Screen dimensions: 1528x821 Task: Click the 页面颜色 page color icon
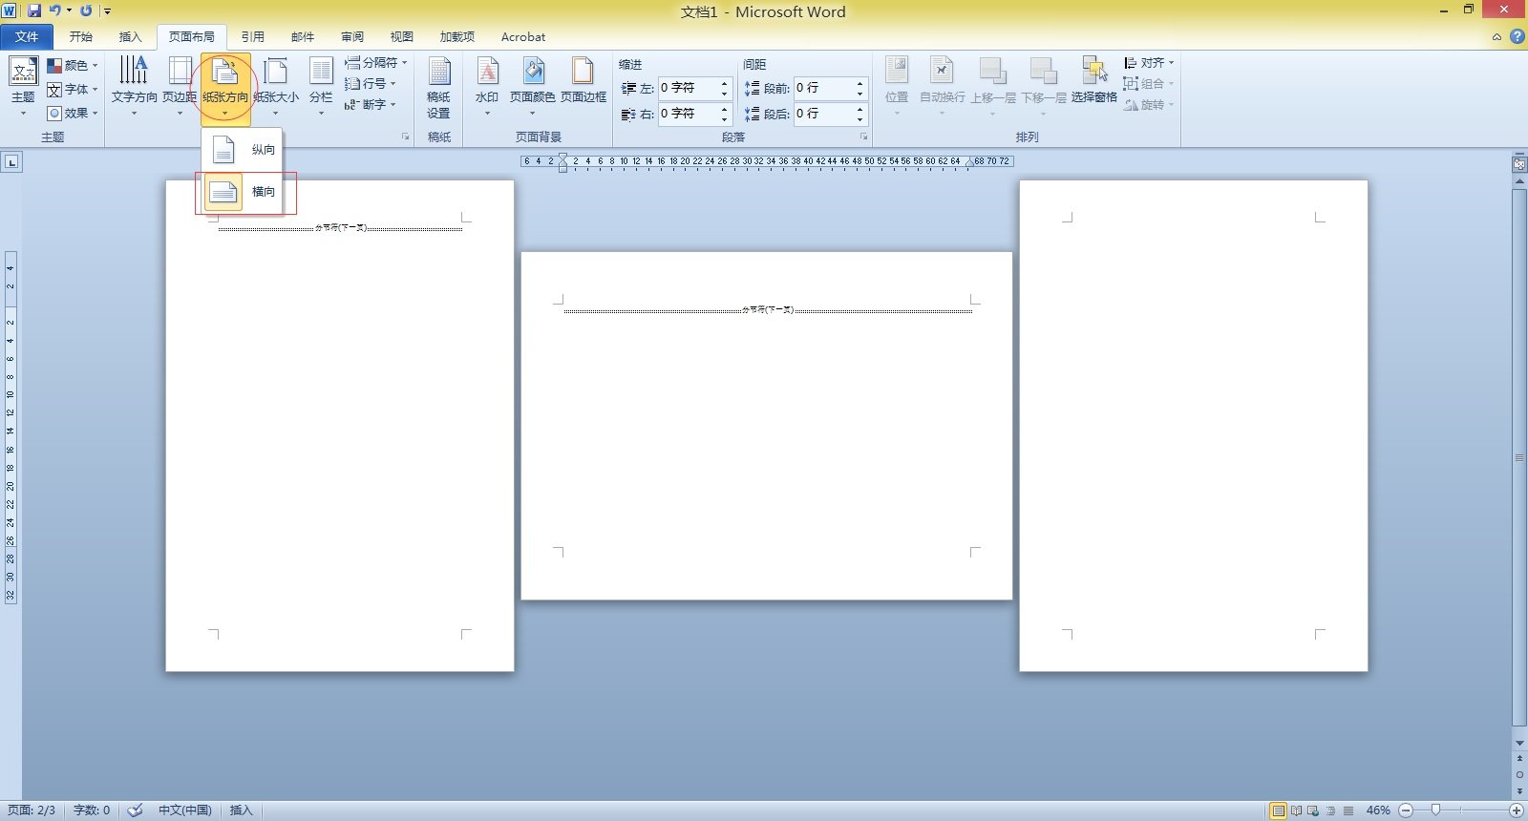(533, 73)
